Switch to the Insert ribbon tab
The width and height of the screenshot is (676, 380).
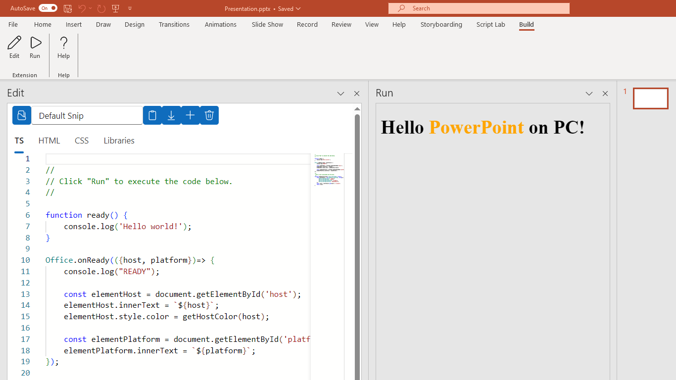tap(74, 24)
